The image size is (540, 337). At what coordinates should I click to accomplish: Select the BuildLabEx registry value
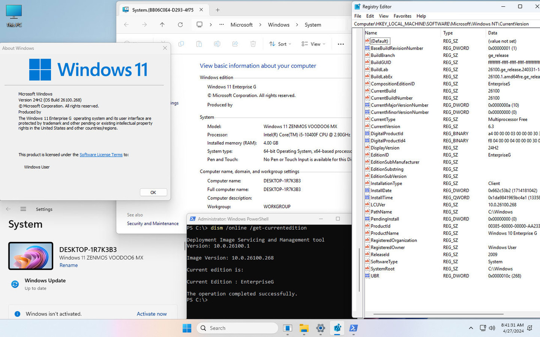pos(381,77)
